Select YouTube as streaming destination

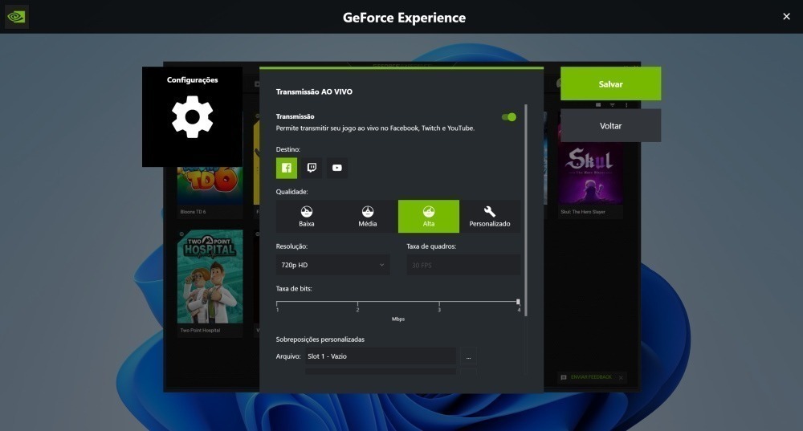[337, 168]
